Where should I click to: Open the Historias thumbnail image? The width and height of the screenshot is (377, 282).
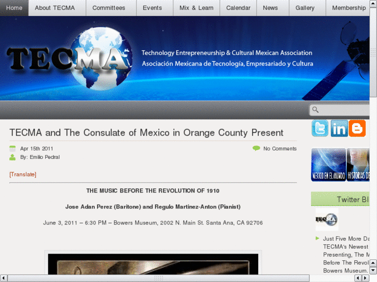(358, 165)
